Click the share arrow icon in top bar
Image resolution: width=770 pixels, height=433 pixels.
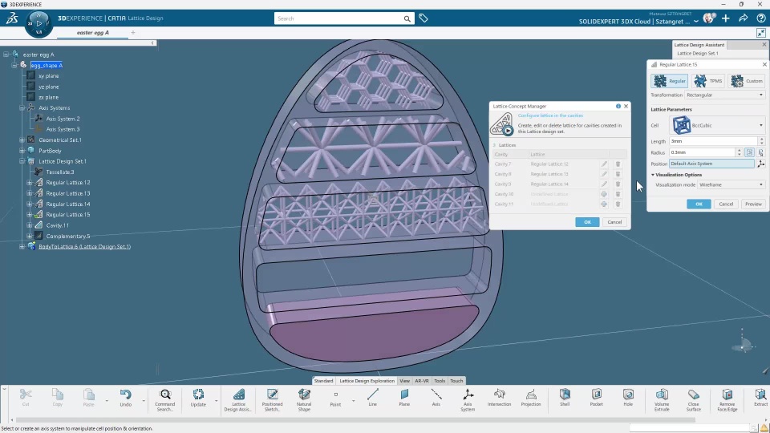pyautogui.click(x=744, y=18)
